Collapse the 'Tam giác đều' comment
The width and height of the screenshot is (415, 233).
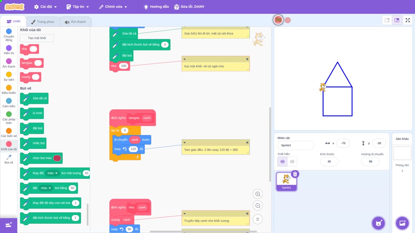pos(184,143)
